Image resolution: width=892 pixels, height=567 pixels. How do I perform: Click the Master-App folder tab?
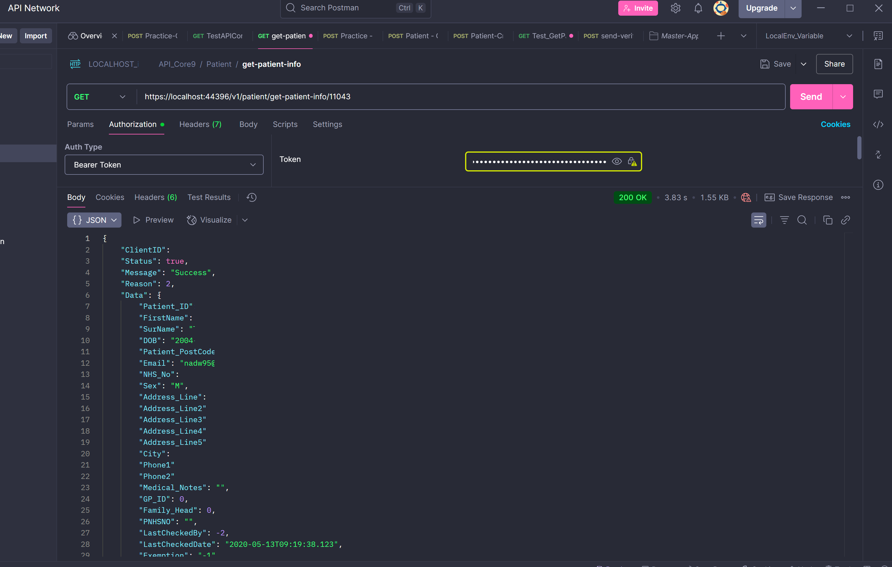pos(674,36)
